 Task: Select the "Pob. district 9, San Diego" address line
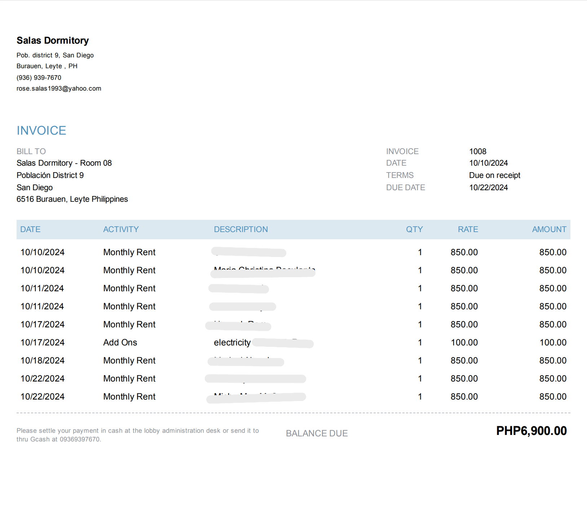point(55,55)
